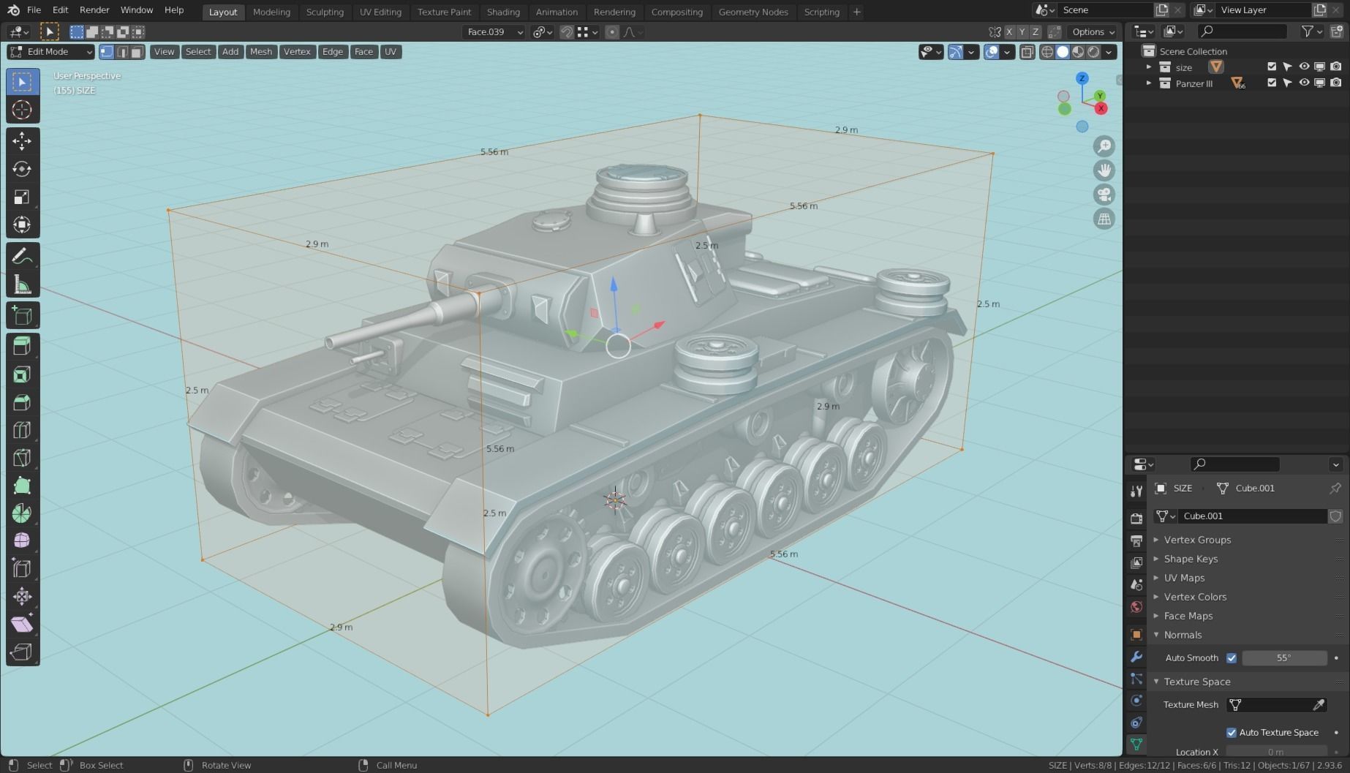Image resolution: width=1350 pixels, height=773 pixels.
Task: Switch to the UV Editing workspace tab
Action: click(x=380, y=12)
